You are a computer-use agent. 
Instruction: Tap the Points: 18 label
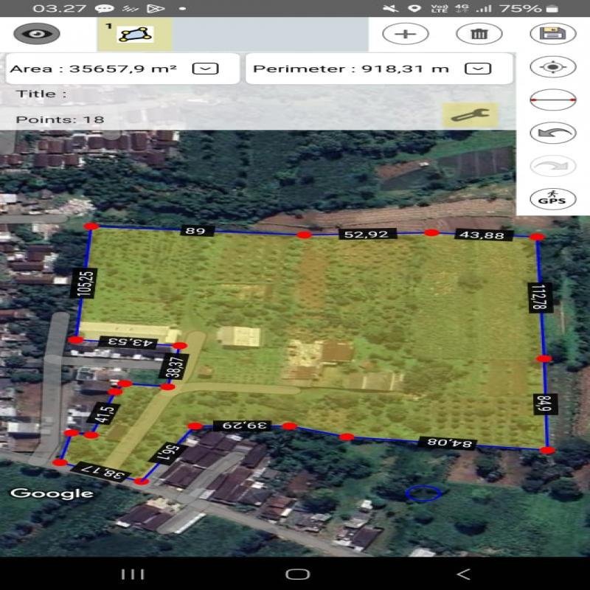point(60,119)
